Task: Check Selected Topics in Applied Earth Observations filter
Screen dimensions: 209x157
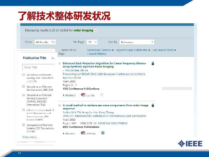Action: 24,110
